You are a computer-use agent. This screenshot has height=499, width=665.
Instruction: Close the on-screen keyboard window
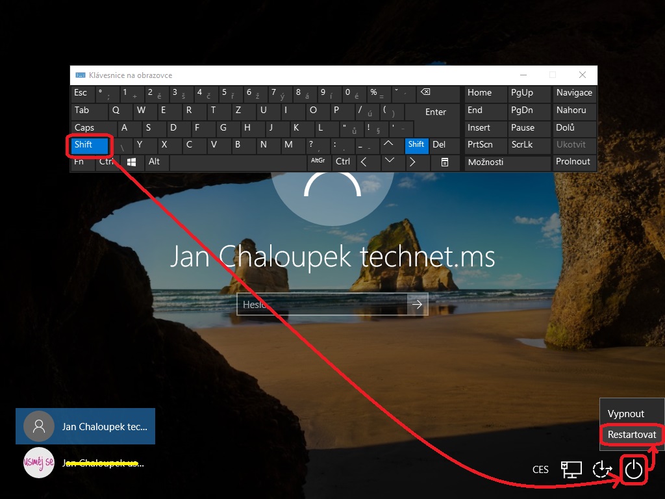tap(583, 75)
